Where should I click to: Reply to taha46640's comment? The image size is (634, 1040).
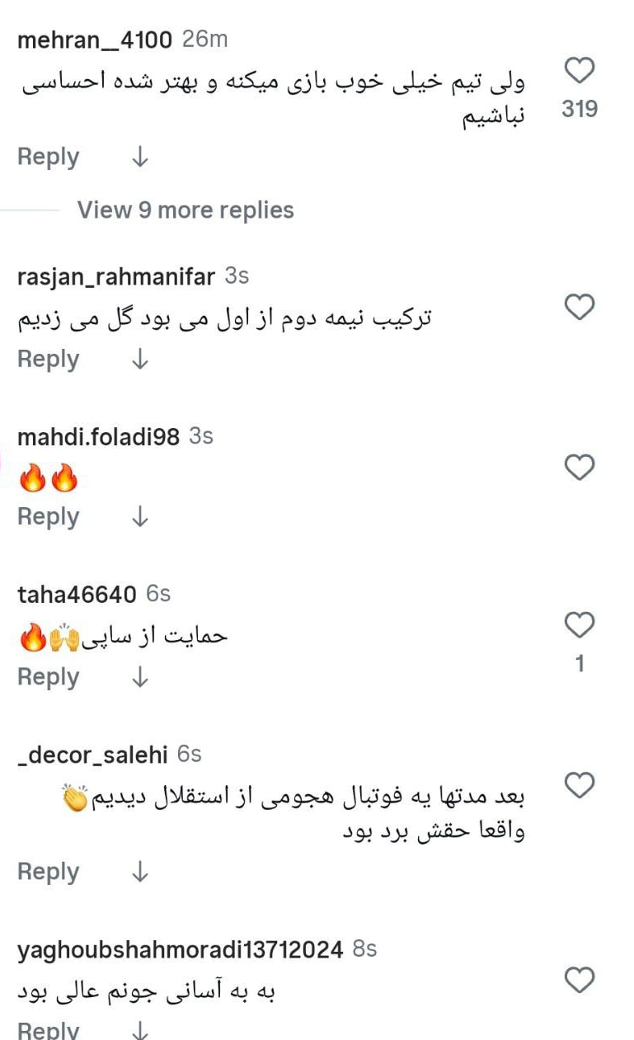(x=49, y=676)
